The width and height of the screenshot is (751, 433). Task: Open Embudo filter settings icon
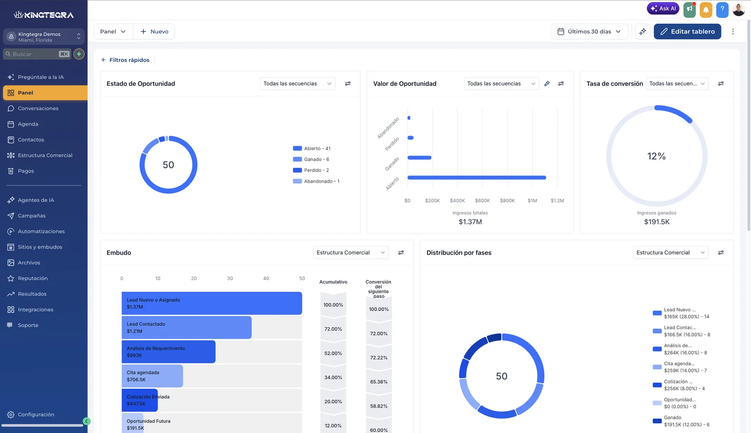coord(401,252)
